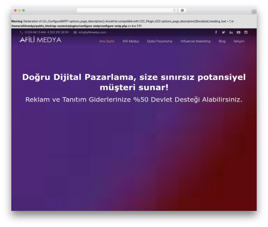Open the LinkedIn social icon
The height and width of the screenshot is (227, 268).
(x=231, y=32)
